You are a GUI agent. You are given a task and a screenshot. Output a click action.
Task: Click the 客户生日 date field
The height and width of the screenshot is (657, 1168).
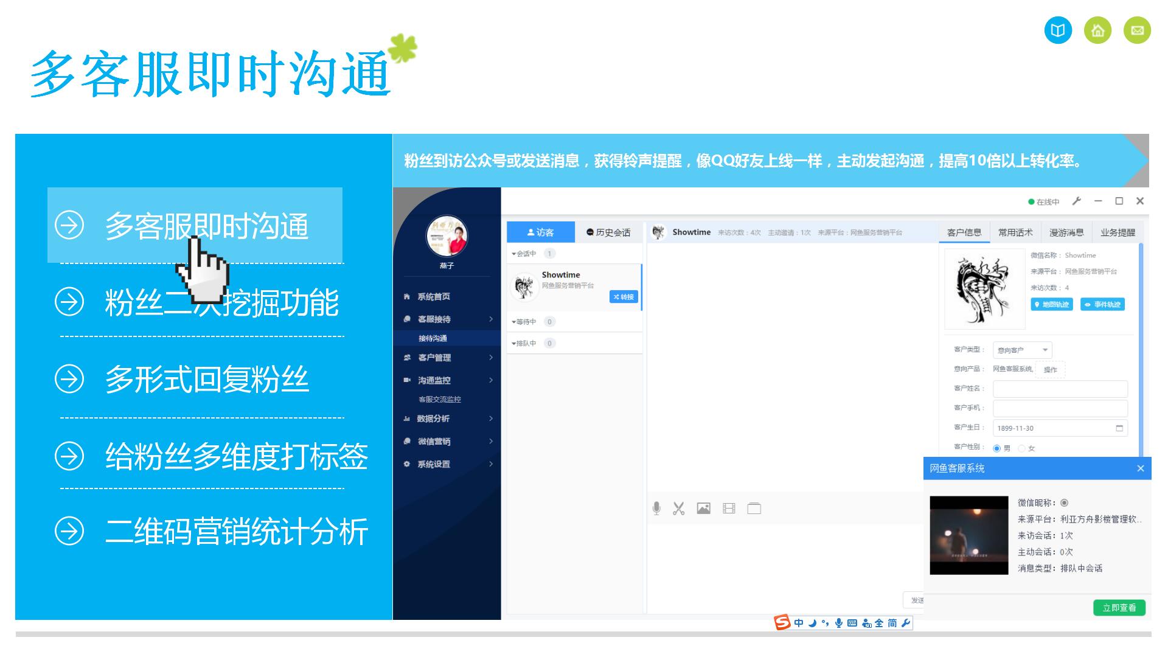coord(1060,428)
